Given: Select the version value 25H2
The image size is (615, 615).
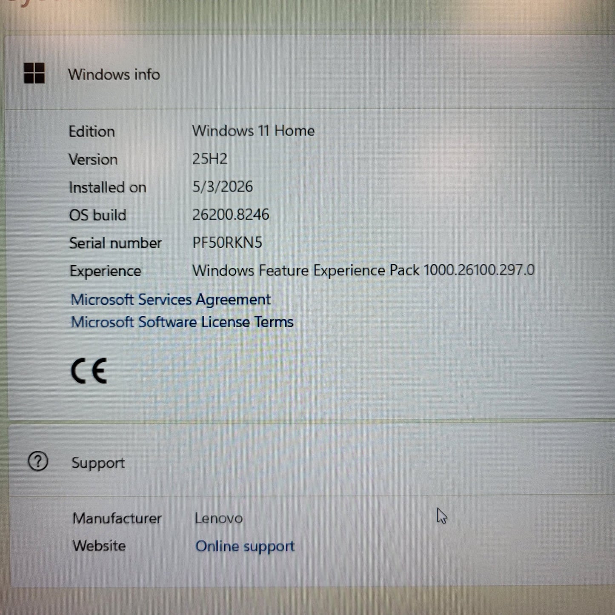Looking at the screenshot, I should click(x=210, y=159).
